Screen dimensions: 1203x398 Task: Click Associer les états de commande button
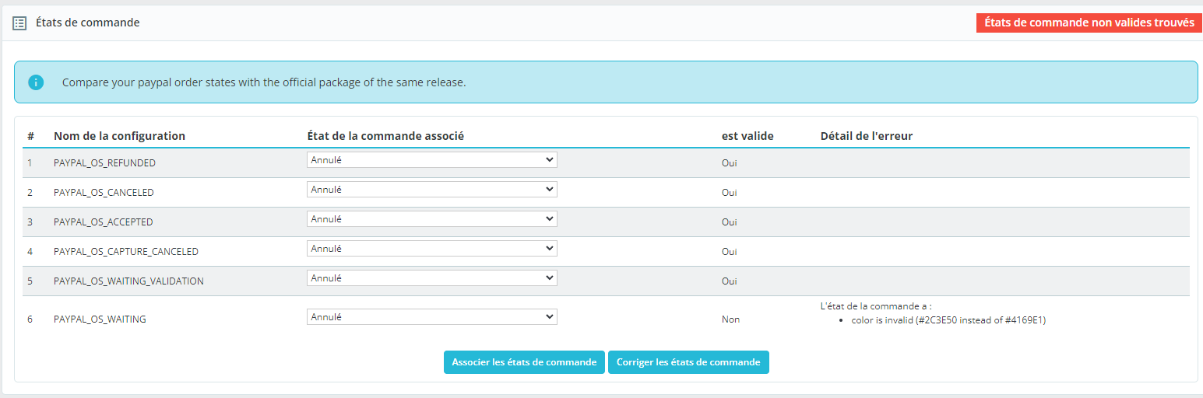point(524,362)
